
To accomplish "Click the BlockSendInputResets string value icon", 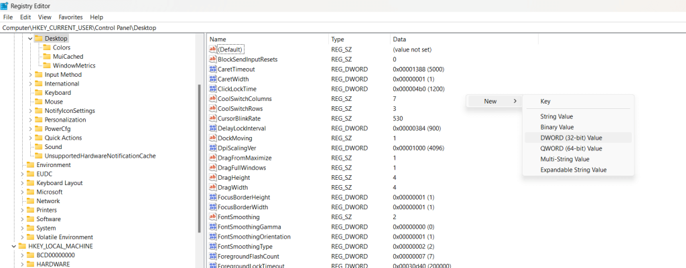I will pos(213,59).
